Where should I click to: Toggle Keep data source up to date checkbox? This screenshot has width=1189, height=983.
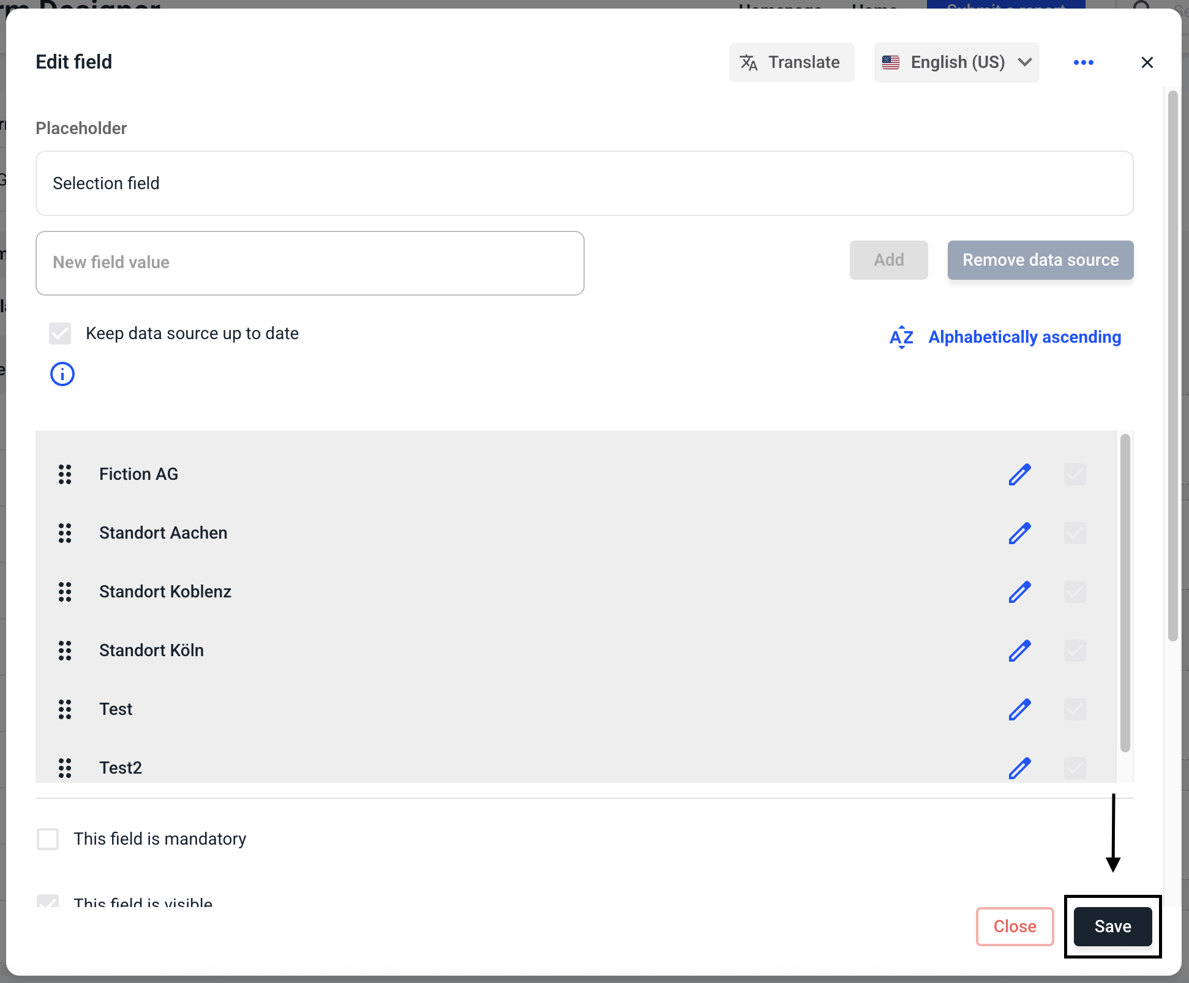60,334
